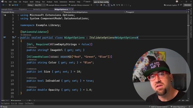Open the Extensions menu
The image size is (193, 108).
click(63, 2)
